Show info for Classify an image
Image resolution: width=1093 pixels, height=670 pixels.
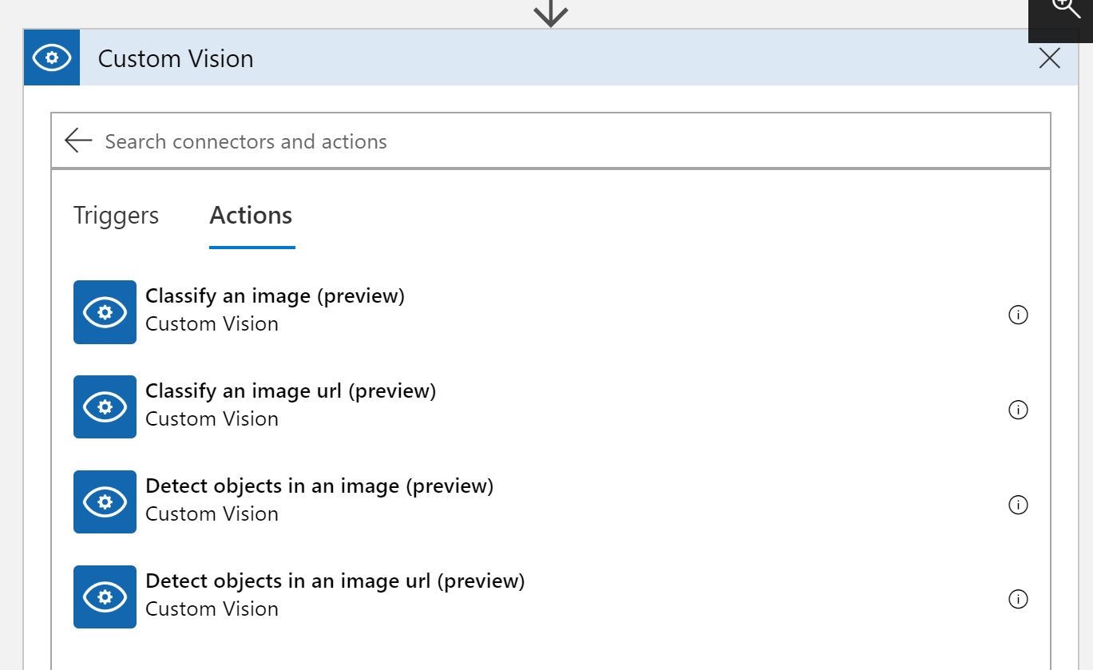click(1018, 315)
